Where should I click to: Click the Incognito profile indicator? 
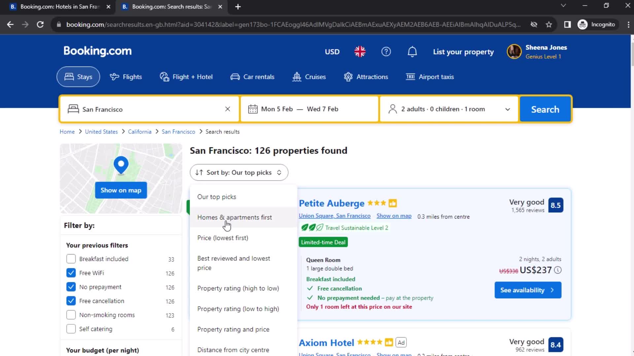tap(597, 24)
